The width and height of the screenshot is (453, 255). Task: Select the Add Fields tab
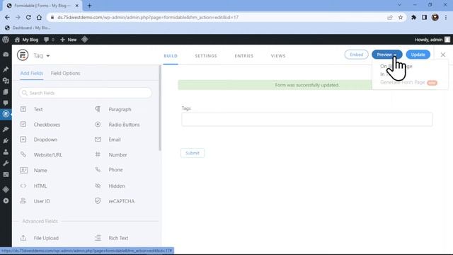pos(31,73)
